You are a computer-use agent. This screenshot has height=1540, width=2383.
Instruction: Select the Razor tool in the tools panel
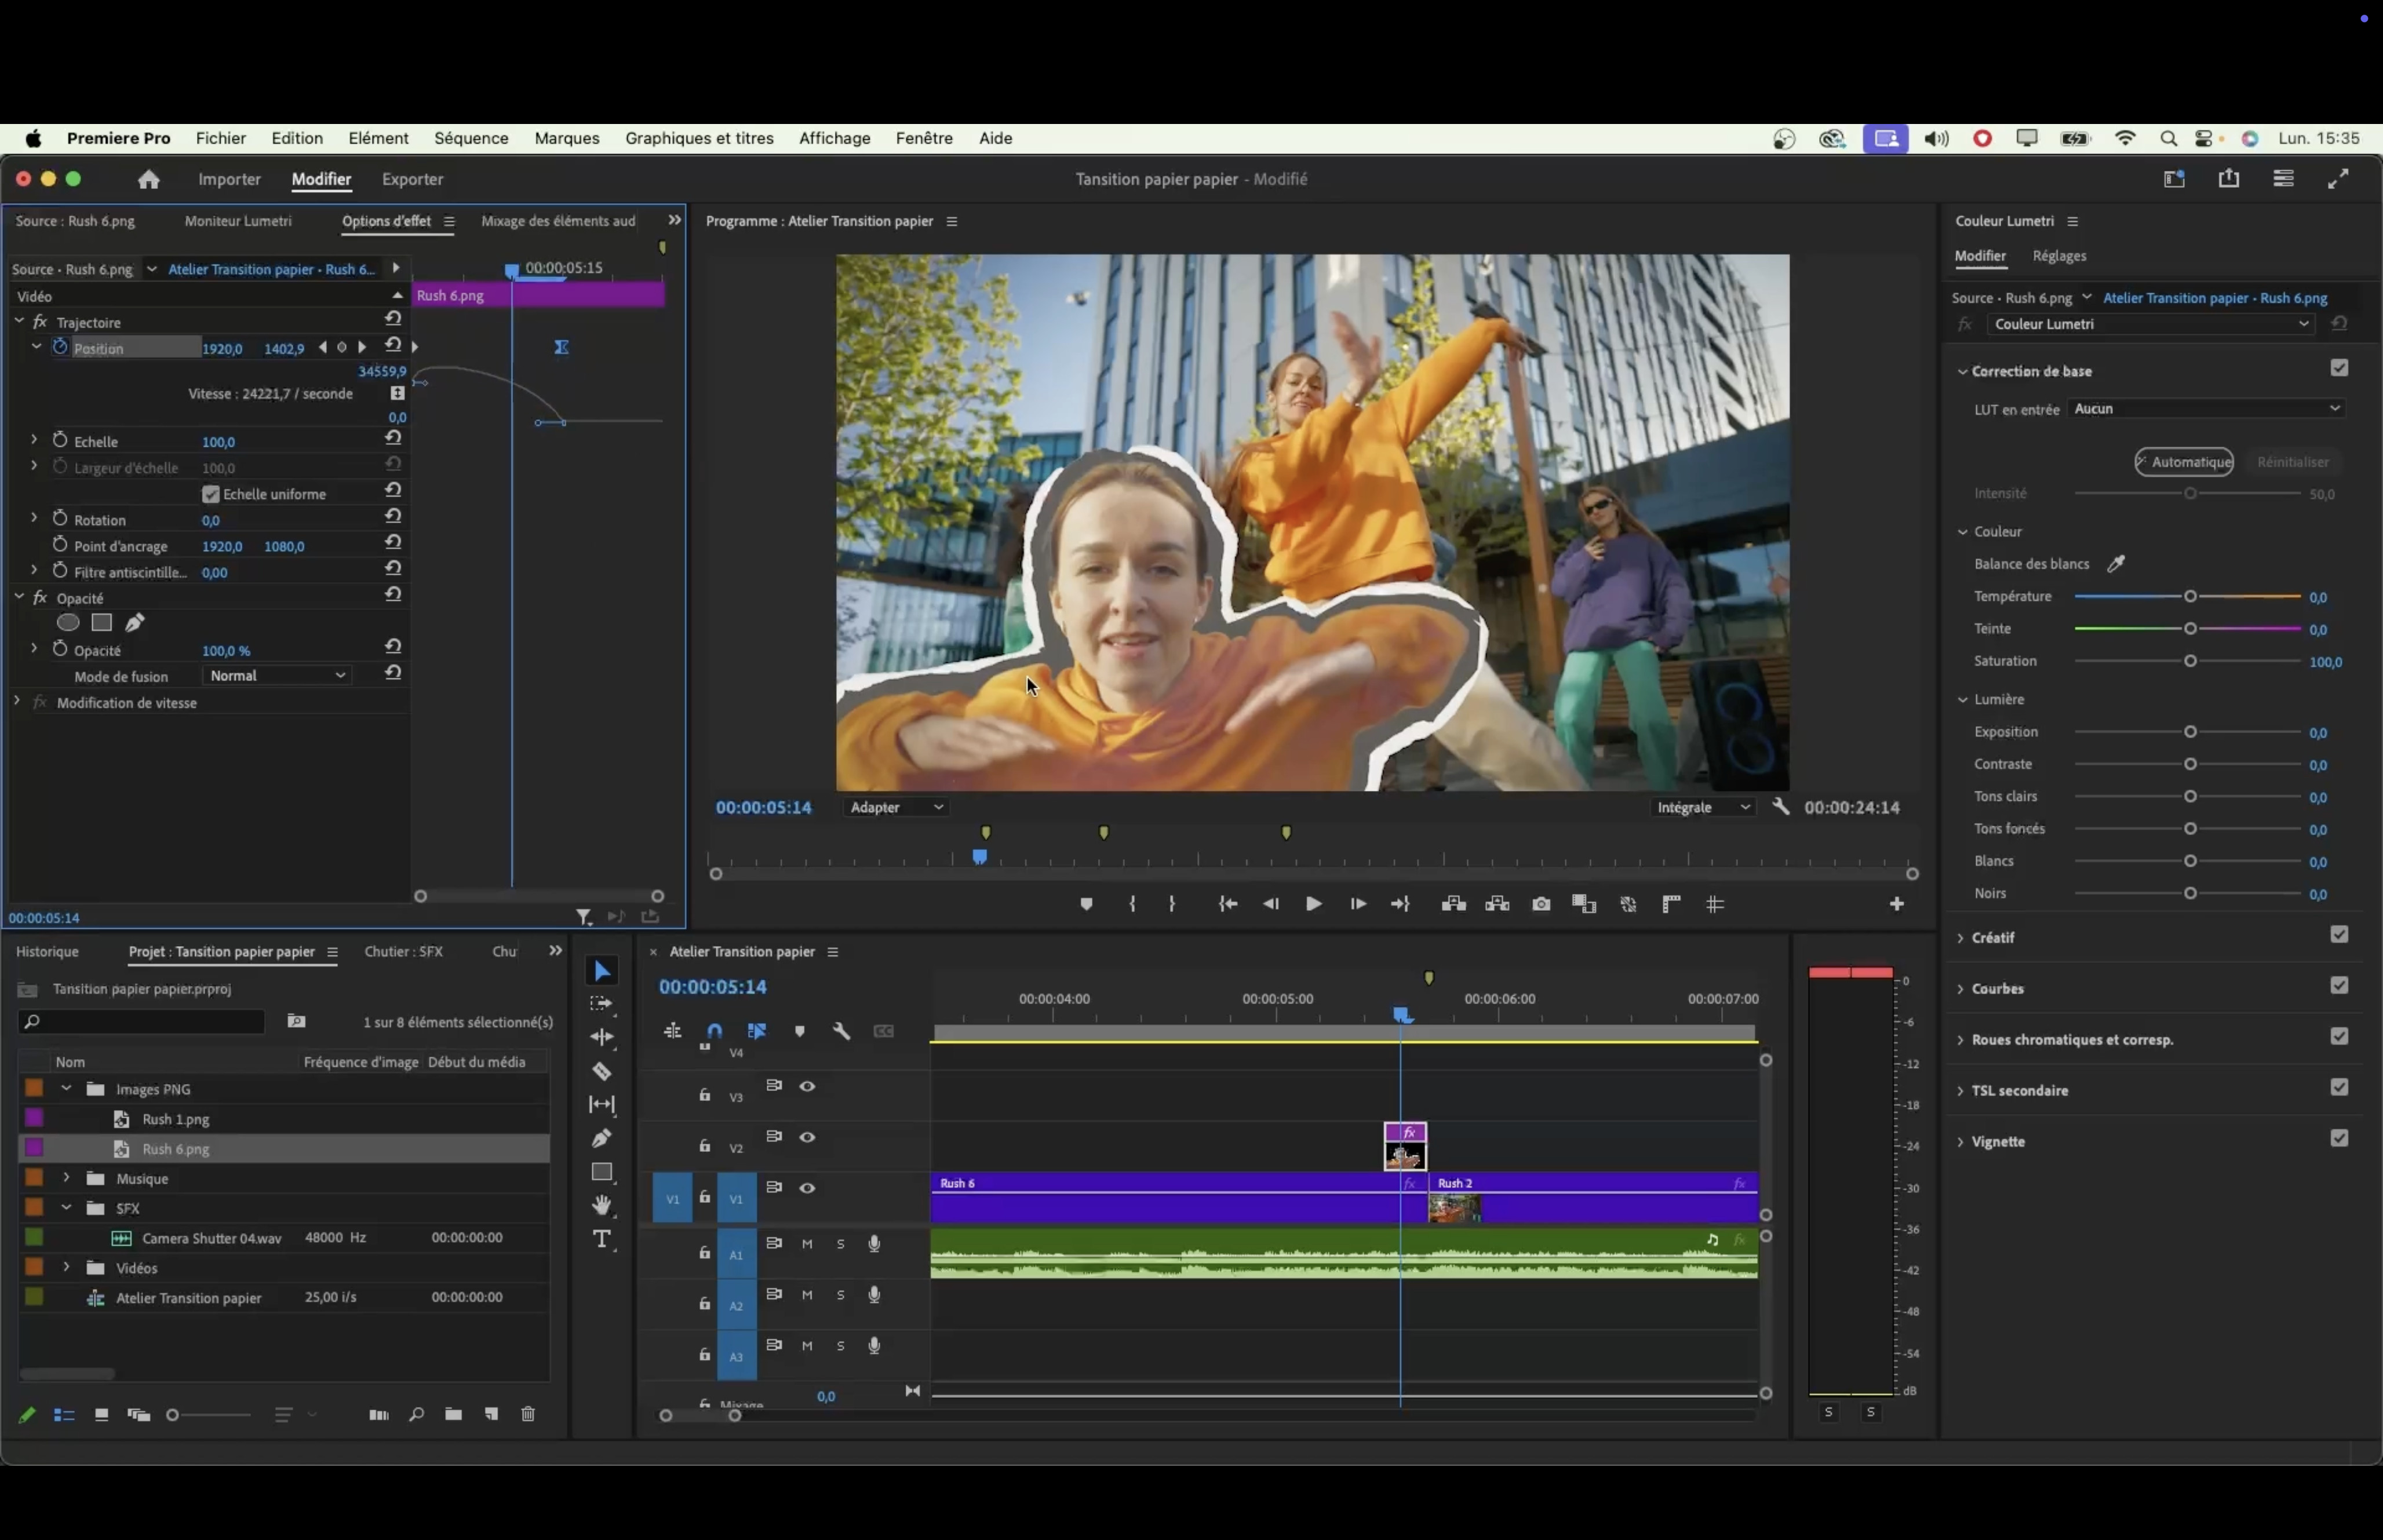(602, 1071)
